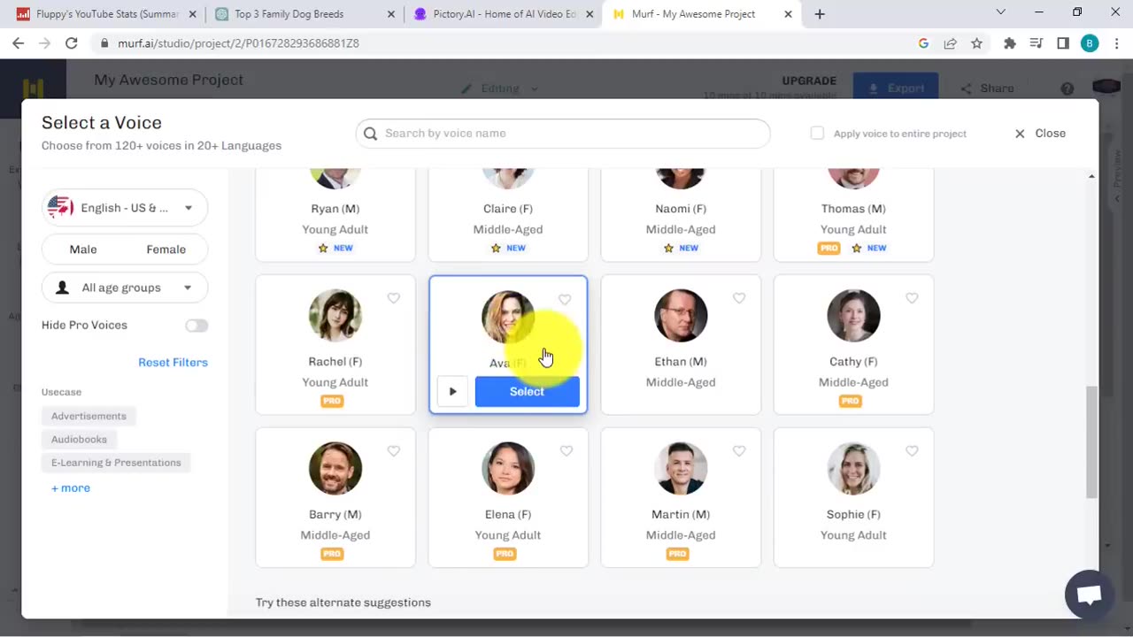1133x637 pixels.
Task: Close the Pictory.AI tab
Action: click(x=590, y=14)
